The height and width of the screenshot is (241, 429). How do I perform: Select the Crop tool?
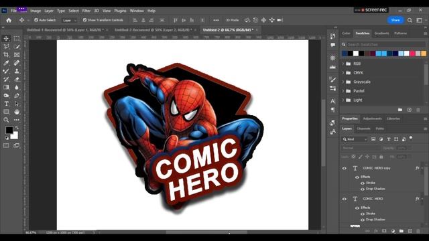click(6, 55)
